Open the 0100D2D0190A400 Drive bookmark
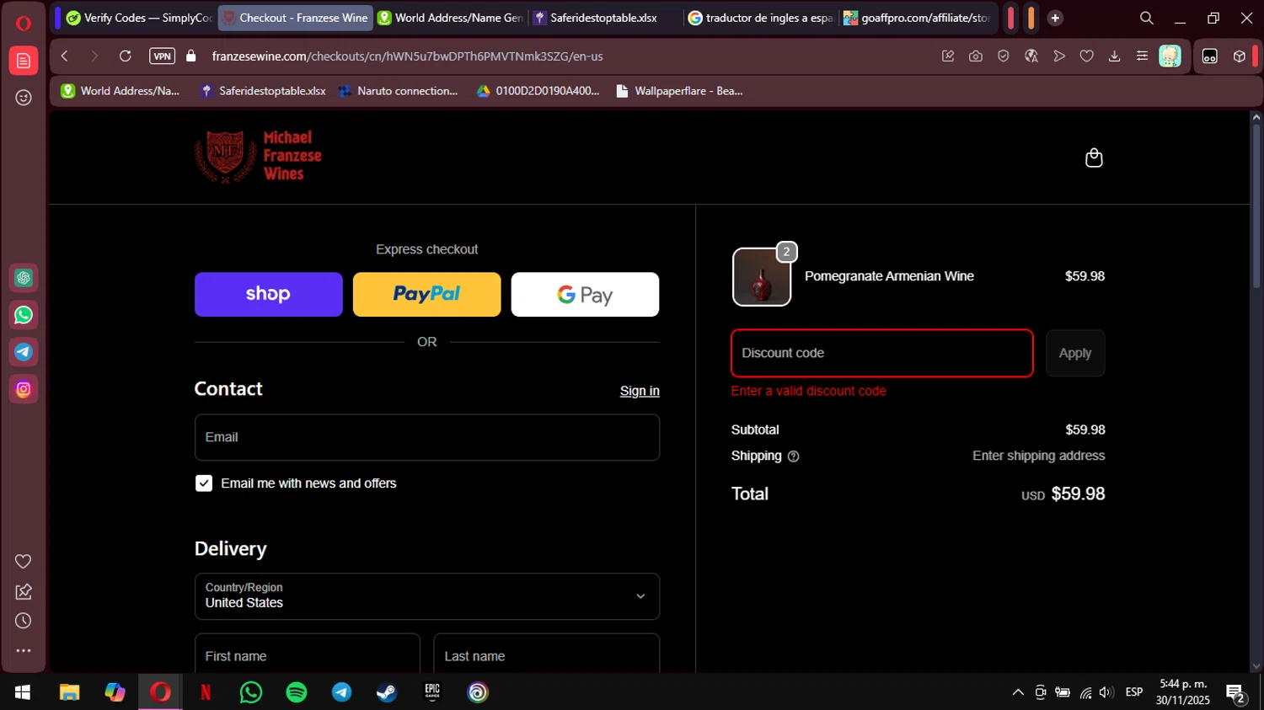Image resolution: width=1264 pixels, height=710 pixels. click(538, 91)
